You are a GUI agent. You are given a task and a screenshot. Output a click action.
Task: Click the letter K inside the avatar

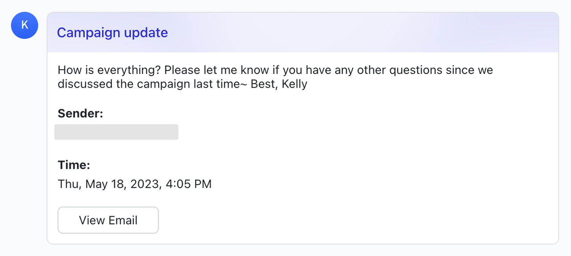25,25
